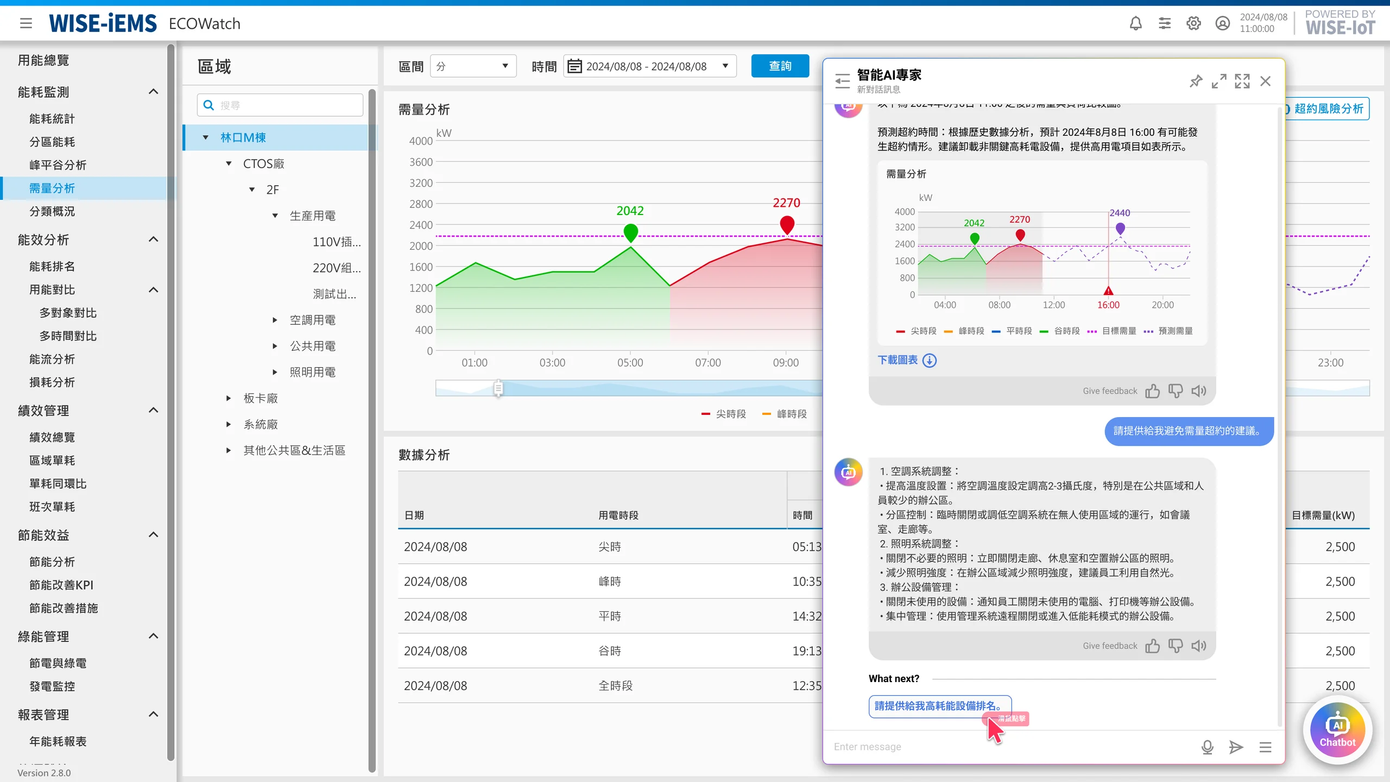Pin the AI expert chat panel
The width and height of the screenshot is (1390, 782).
[x=1196, y=81]
